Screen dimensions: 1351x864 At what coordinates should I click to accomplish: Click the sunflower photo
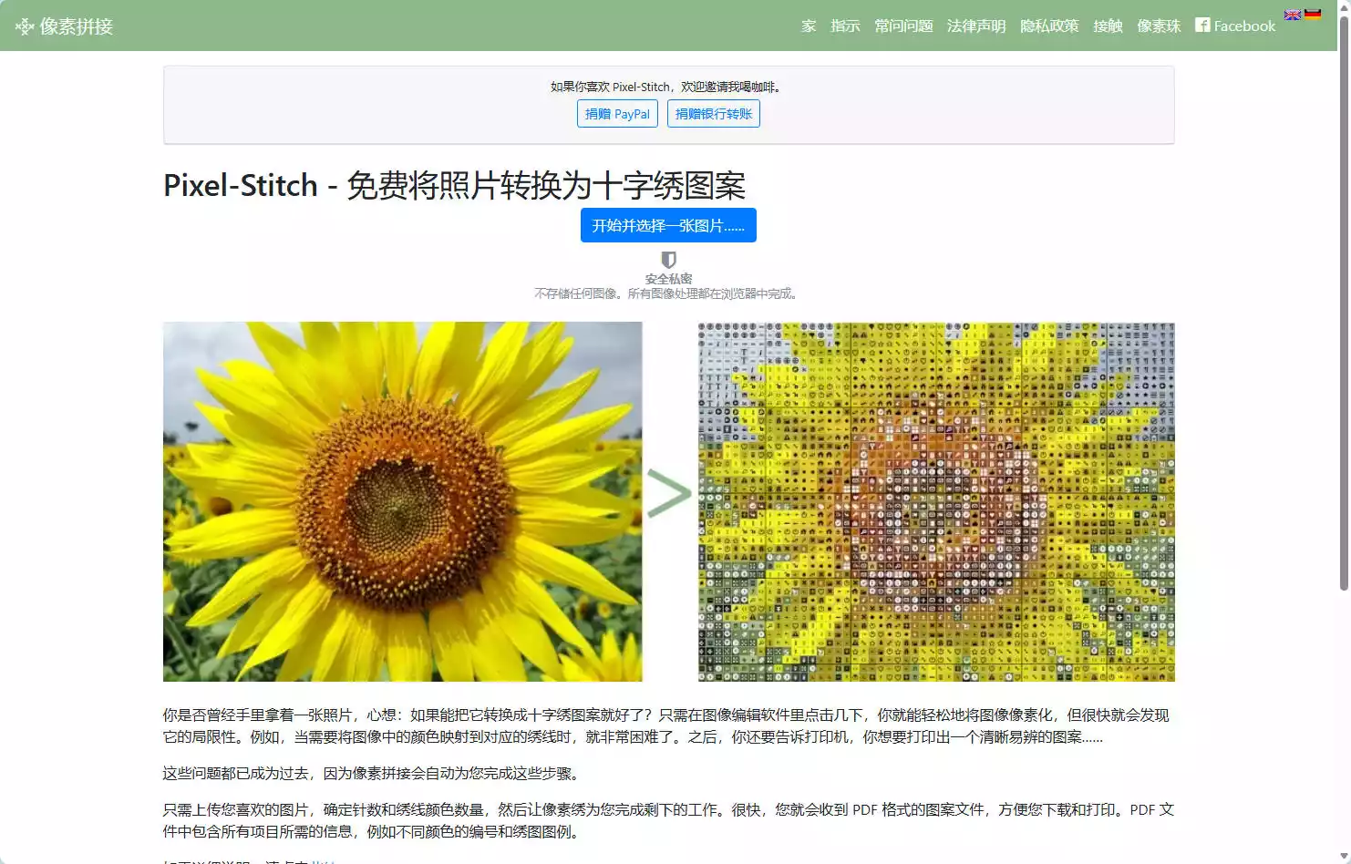[x=402, y=501]
